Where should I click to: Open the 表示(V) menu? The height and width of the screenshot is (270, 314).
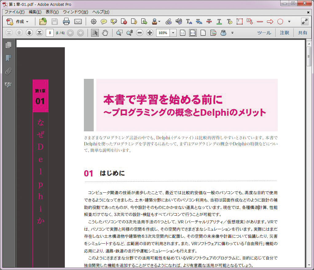point(52,12)
